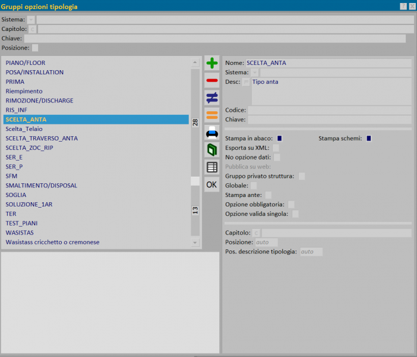The height and width of the screenshot is (357, 417).
Task: Enable No opzione dati checkbox
Action: click(277, 157)
